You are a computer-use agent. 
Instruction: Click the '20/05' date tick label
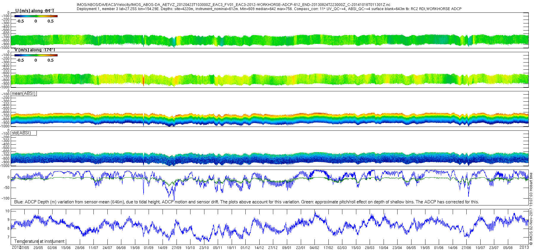tap(38, 248)
